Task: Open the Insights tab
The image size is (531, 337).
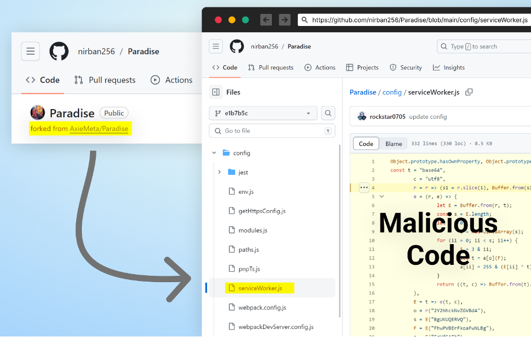Action: (x=448, y=68)
